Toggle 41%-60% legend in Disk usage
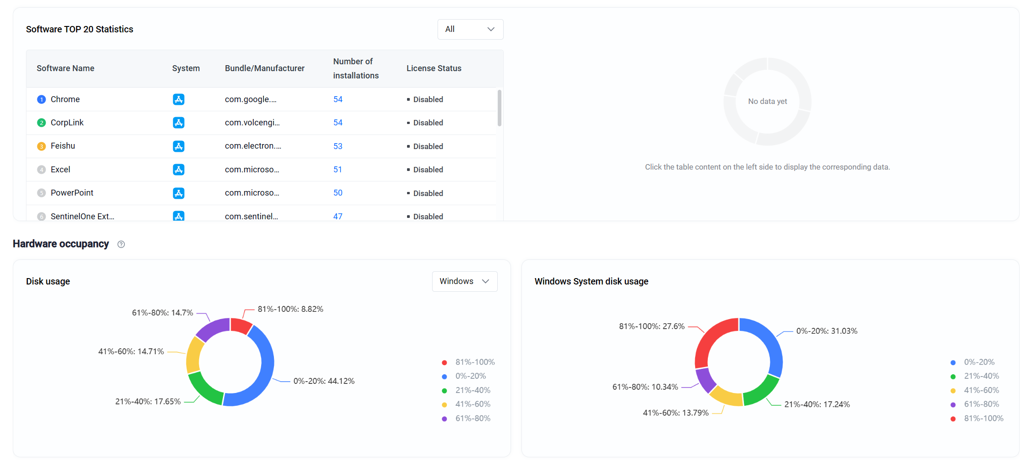 (x=466, y=404)
